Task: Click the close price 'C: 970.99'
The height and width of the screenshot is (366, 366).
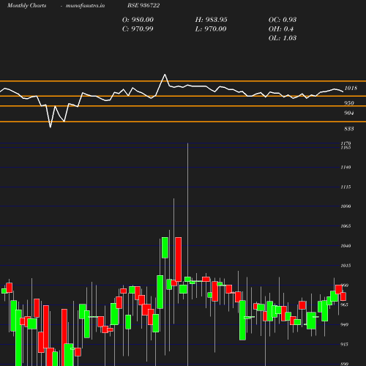Action: point(138,29)
